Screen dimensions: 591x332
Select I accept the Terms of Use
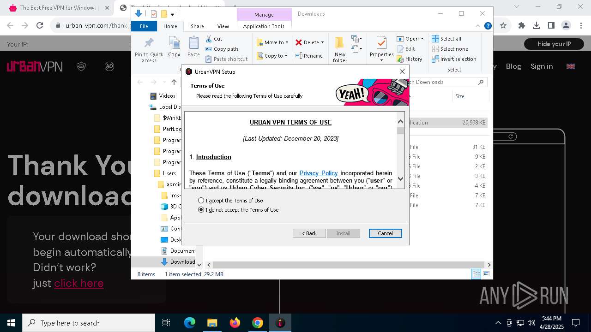tap(230, 201)
